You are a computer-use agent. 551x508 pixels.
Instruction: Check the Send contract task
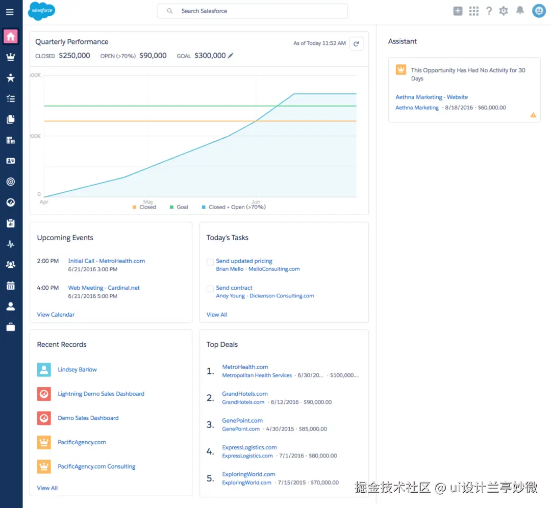(x=210, y=289)
